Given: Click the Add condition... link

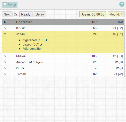Looking at the screenshot, I should pyautogui.click(x=34, y=48).
